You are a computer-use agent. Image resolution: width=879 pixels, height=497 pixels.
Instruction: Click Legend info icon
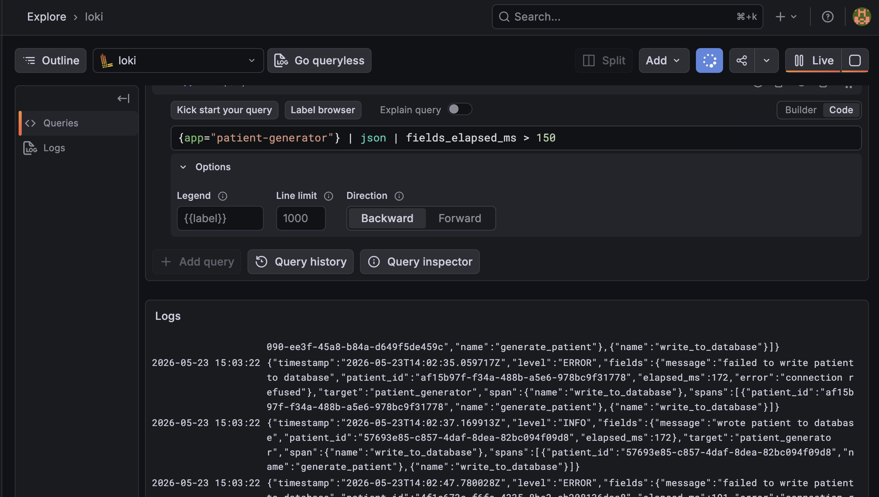tap(222, 196)
